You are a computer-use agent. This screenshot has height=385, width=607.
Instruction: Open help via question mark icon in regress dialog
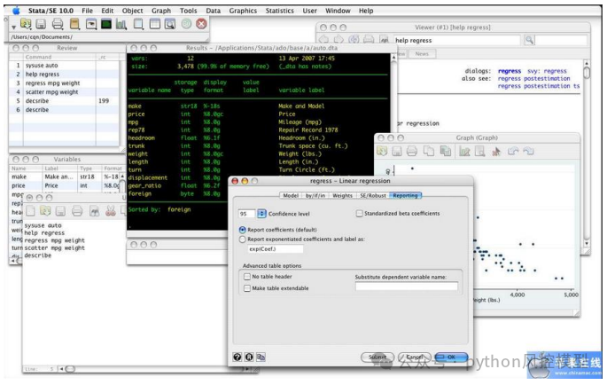coord(237,357)
